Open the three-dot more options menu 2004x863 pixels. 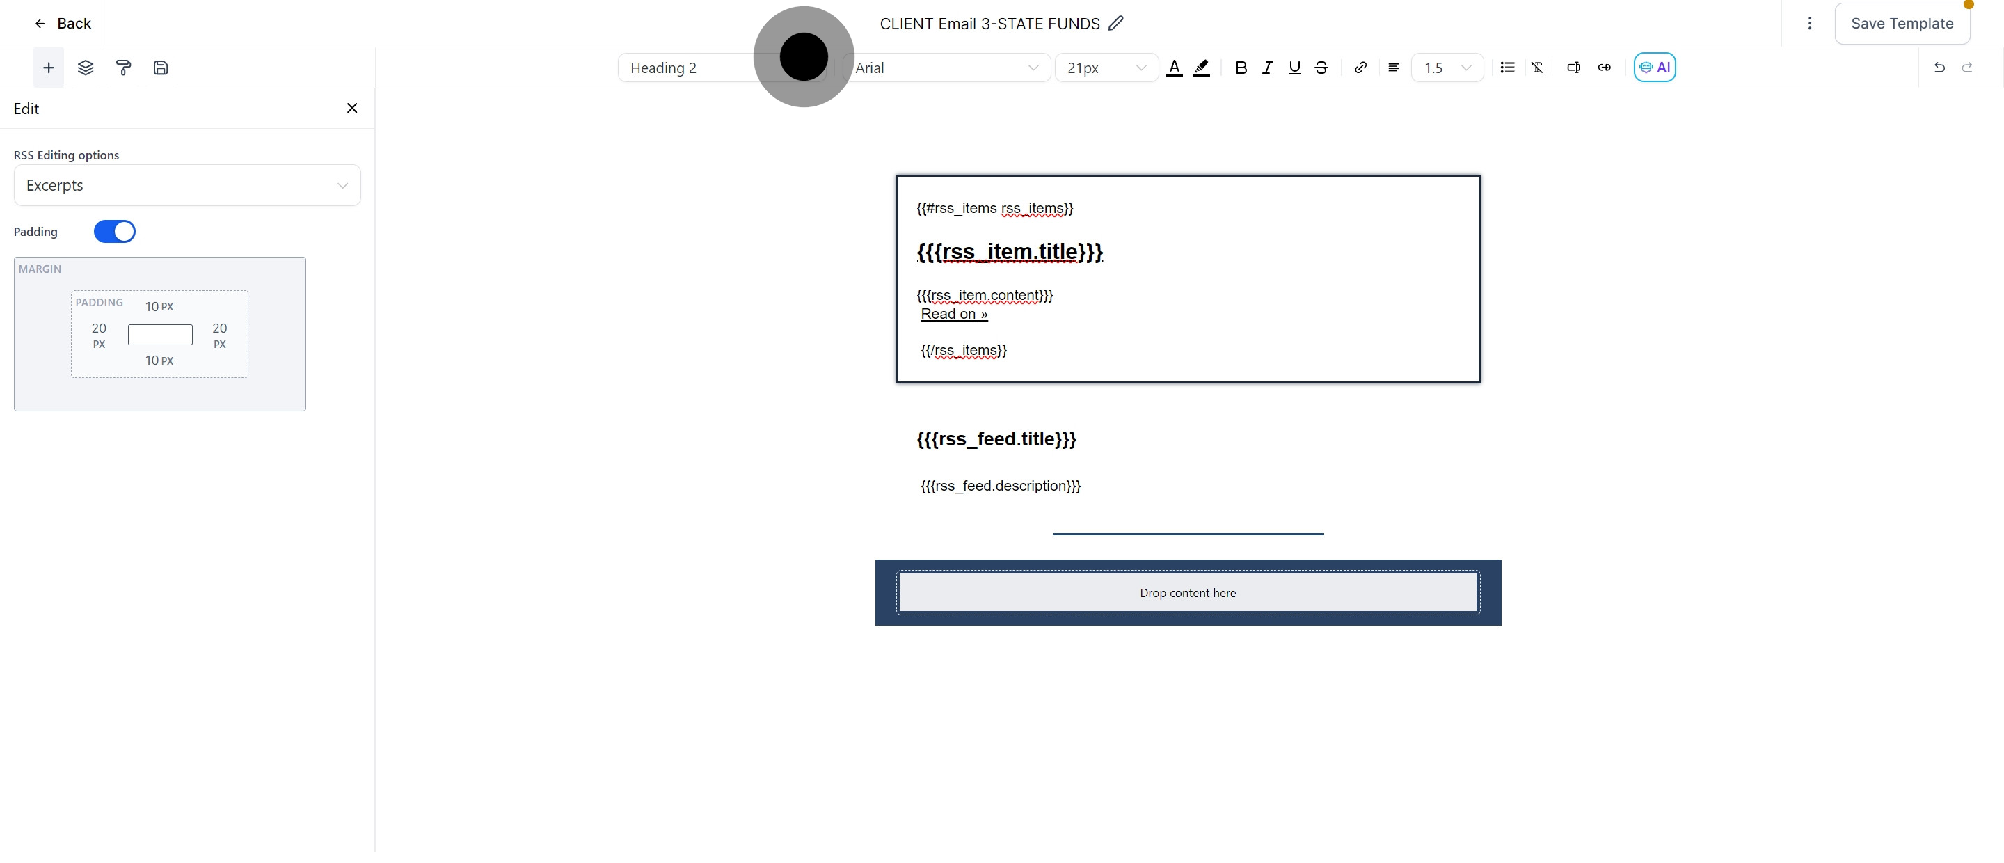tap(1809, 24)
